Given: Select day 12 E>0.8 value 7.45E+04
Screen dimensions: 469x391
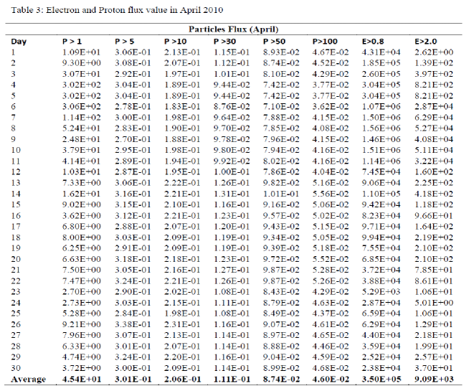Looking at the screenshot, I should click(381, 172).
